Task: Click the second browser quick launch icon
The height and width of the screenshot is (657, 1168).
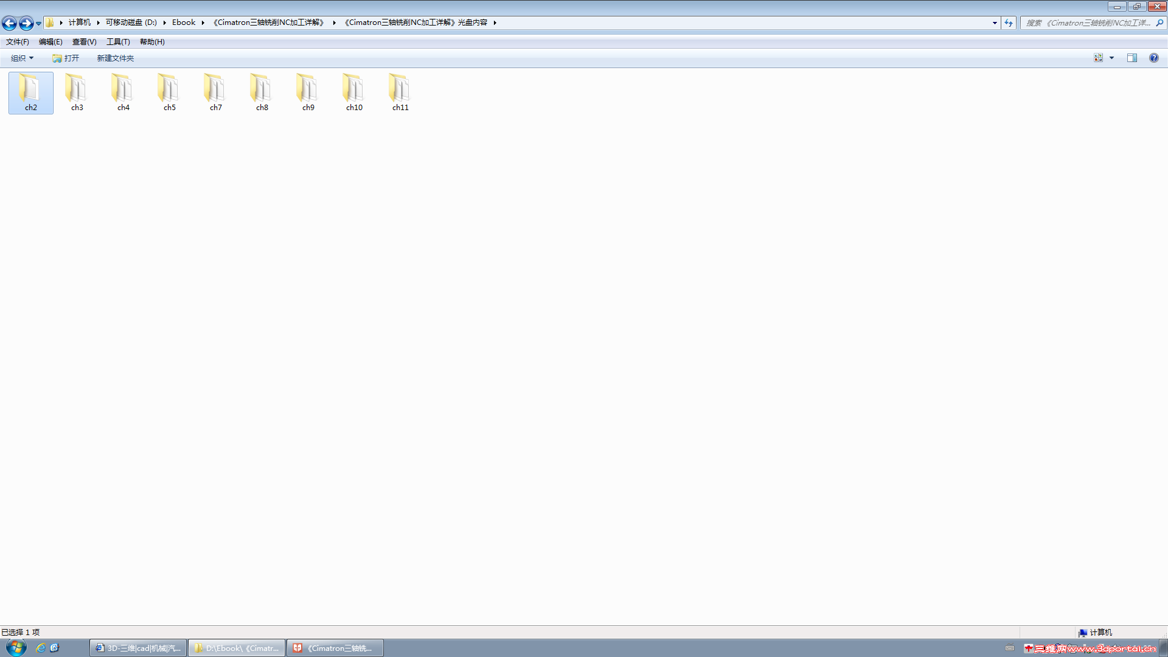Action: coord(54,648)
